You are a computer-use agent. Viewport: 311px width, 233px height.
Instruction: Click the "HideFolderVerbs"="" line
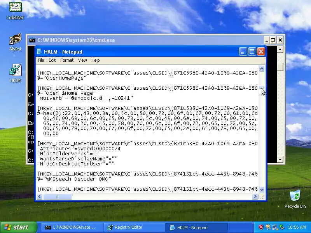coord(68,153)
